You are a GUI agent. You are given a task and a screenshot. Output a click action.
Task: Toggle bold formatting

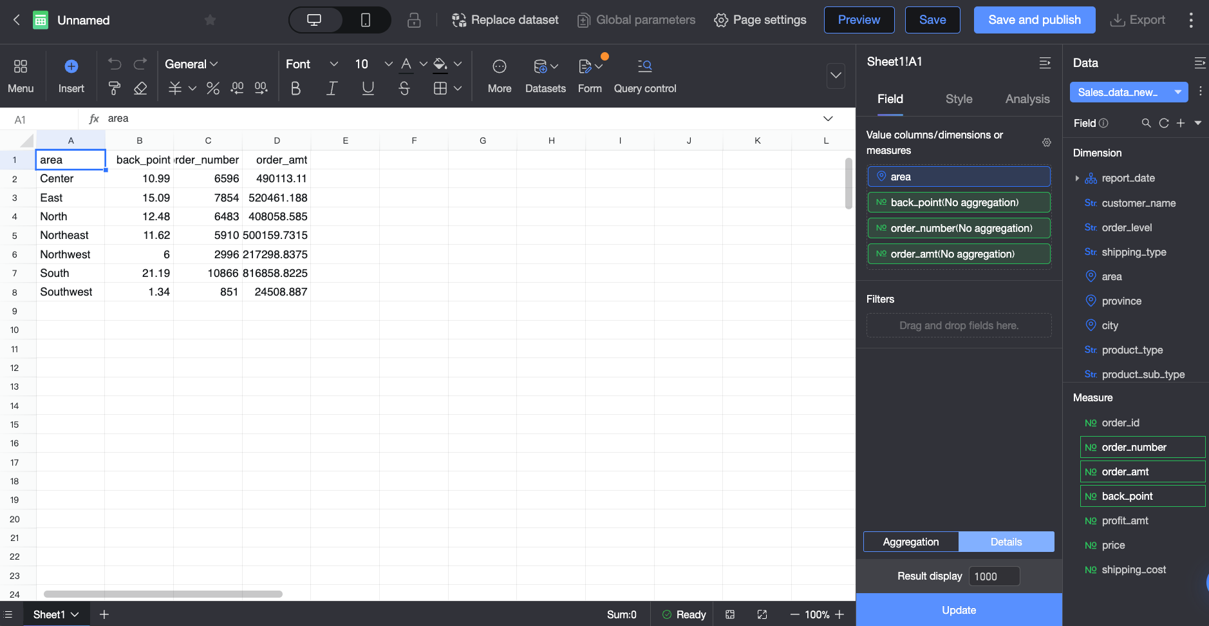point(295,88)
